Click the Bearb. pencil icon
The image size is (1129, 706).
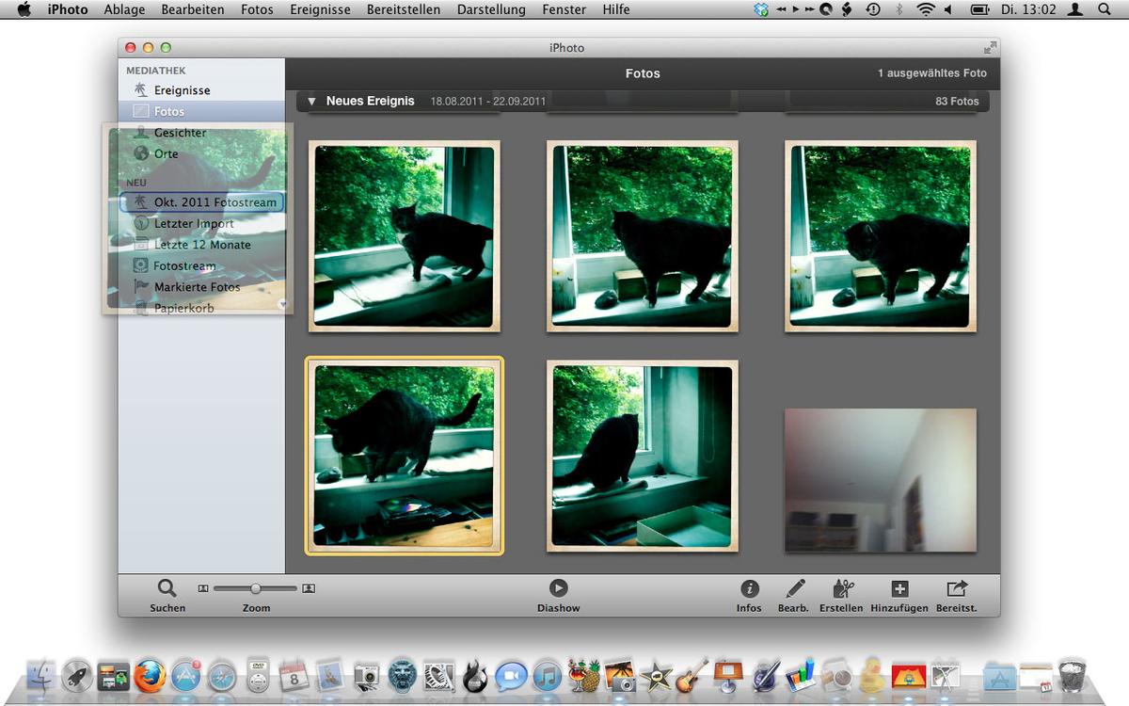(795, 588)
